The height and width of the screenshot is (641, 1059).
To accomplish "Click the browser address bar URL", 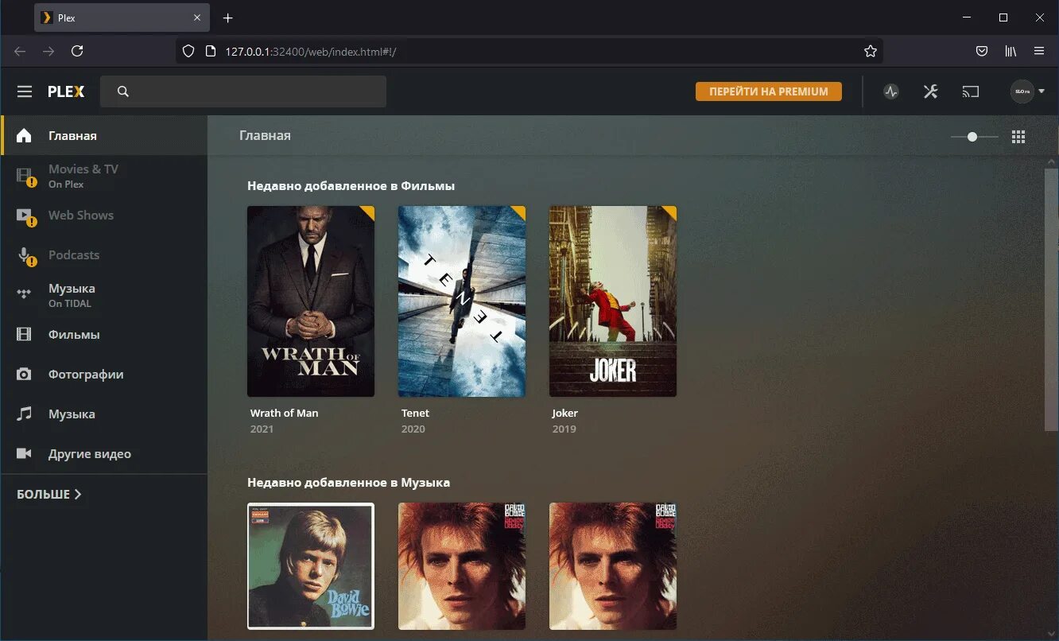I will (310, 51).
